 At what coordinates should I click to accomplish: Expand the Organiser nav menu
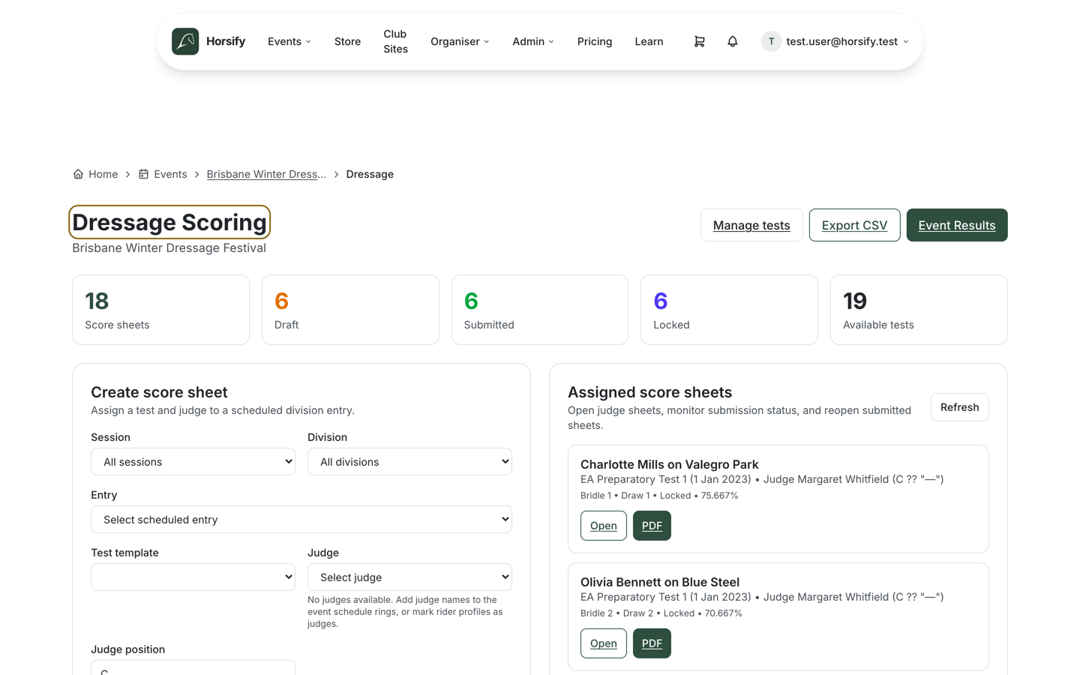460,41
